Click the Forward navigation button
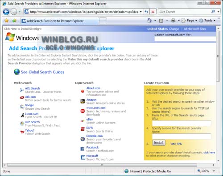The image size is (223, 176). point(14,12)
